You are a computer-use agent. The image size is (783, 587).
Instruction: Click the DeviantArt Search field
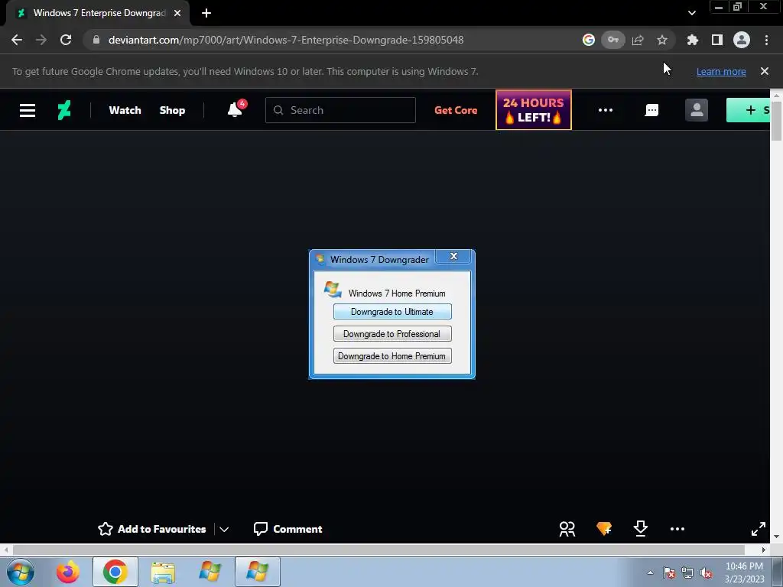click(340, 110)
